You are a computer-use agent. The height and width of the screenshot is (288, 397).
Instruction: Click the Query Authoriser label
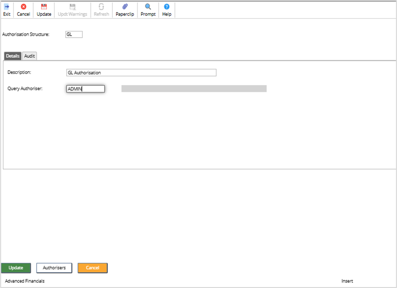click(x=25, y=89)
